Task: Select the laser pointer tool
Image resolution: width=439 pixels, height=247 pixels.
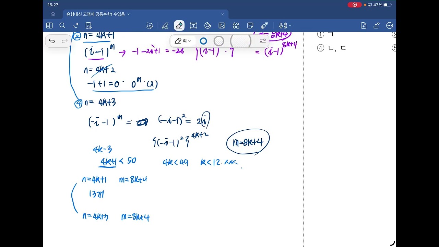Action: tap(264, 25)
